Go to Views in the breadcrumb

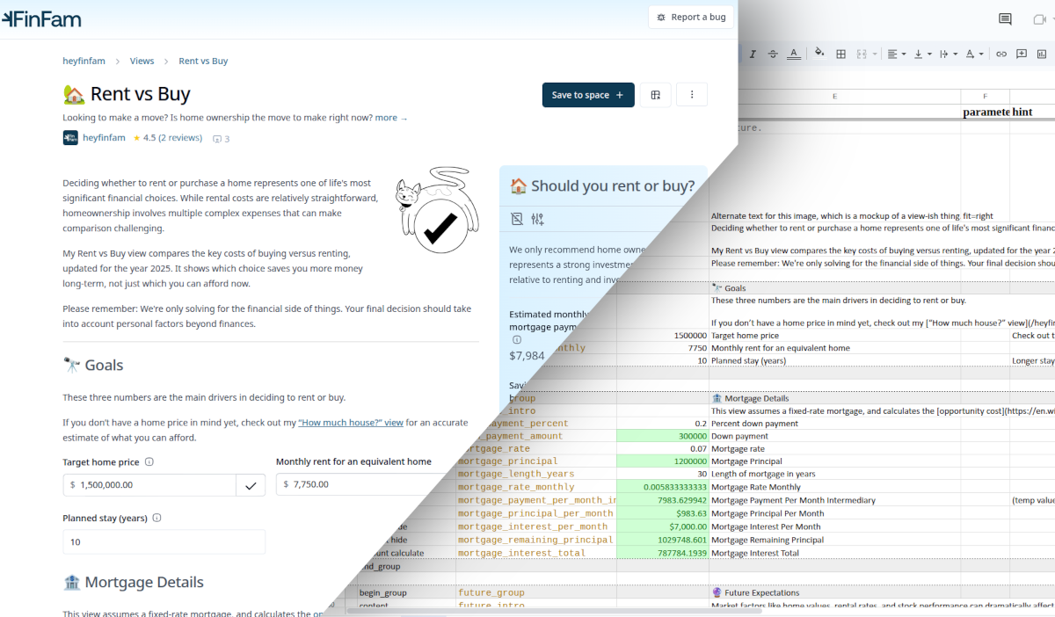click(x=142, y=62)
